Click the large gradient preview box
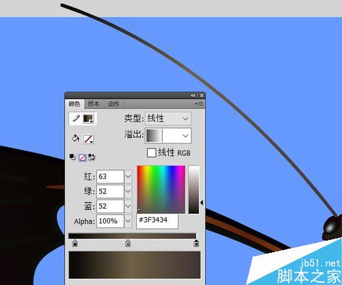 [135, 265]
